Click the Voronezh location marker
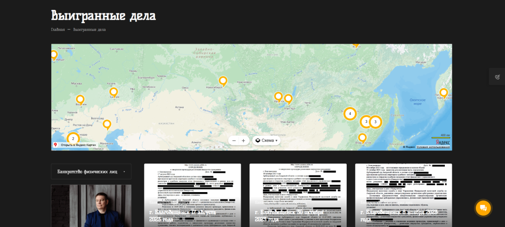 (80, 99)
